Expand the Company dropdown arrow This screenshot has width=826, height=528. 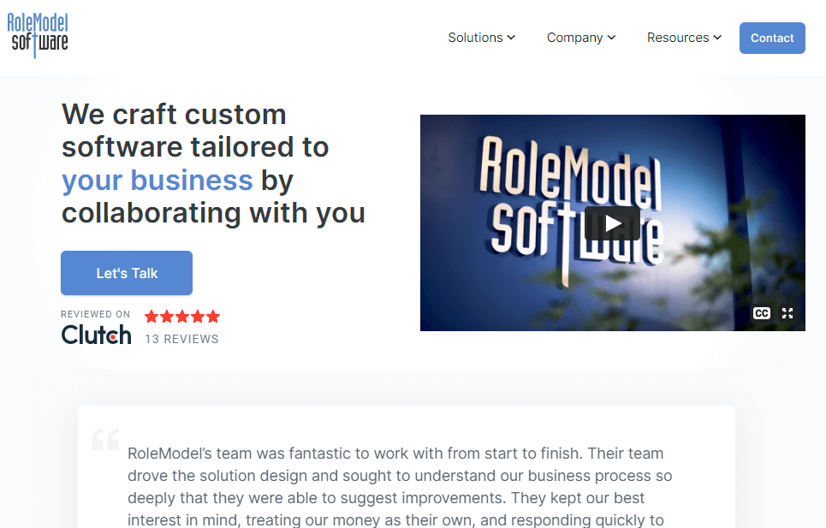[x=611, y=38]
